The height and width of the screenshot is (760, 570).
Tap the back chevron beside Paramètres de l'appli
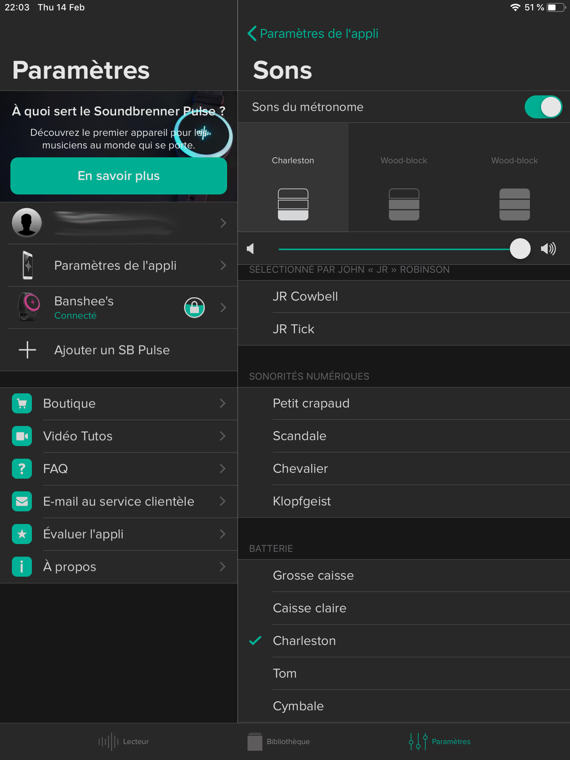[252, 33]
